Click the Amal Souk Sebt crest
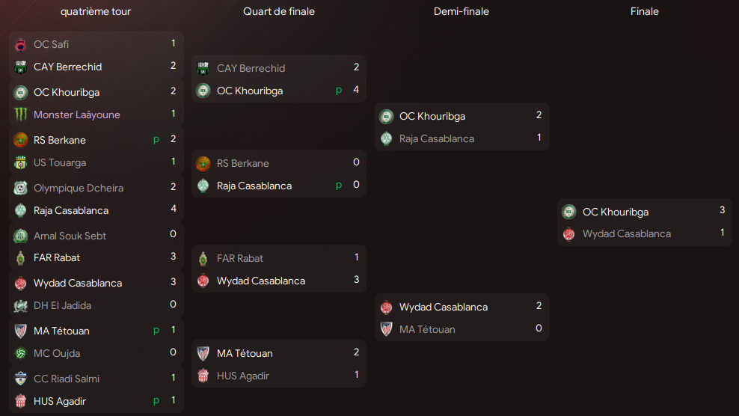This screenshot has width=739, height=416. click(x=20, y=236)
